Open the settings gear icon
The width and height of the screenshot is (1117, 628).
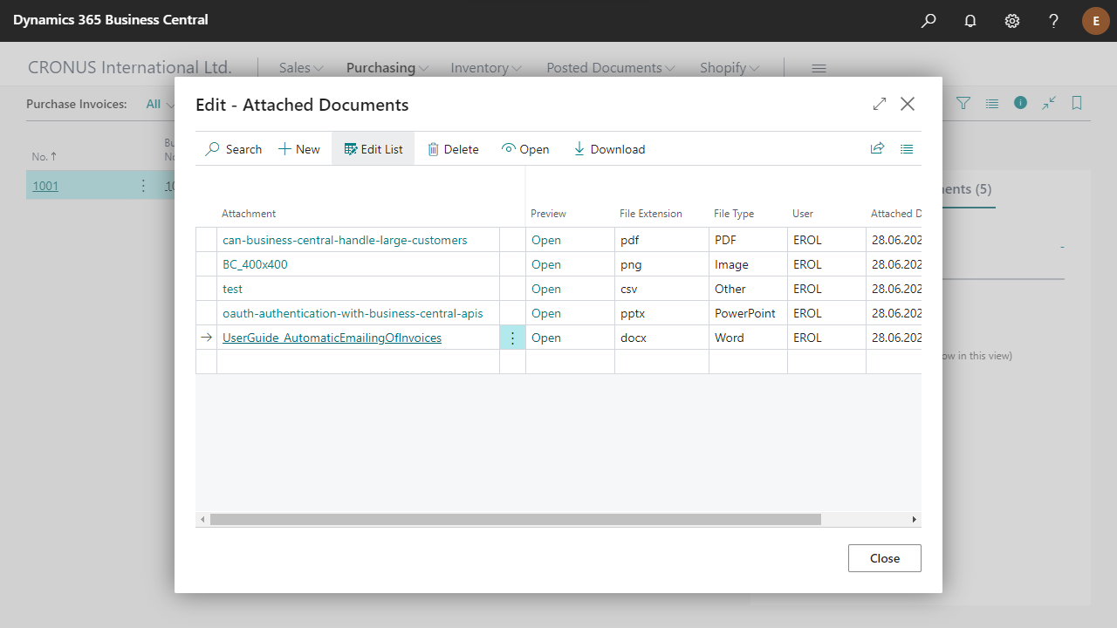pyautogui.click(x=1012, y=20)
